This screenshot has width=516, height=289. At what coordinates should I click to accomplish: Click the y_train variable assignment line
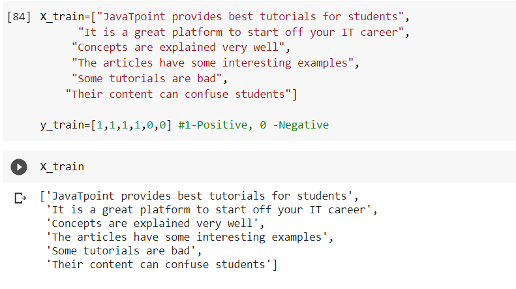[x=184, y=125]
